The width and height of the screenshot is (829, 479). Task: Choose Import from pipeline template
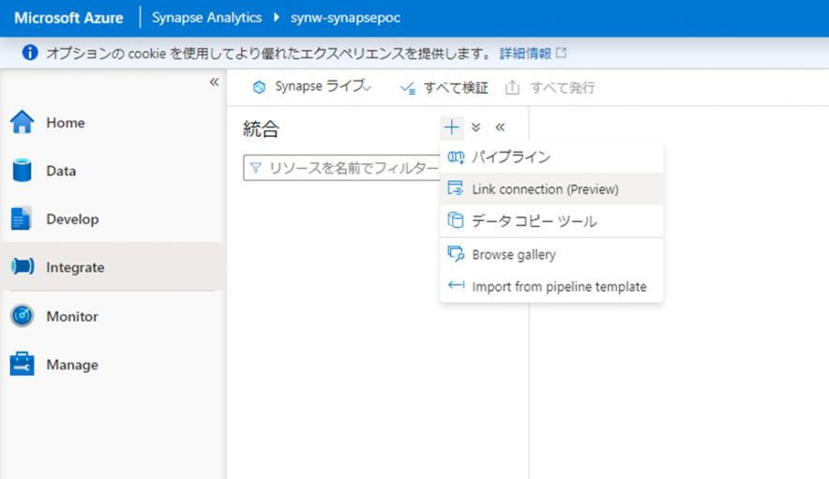coord(559,287)
